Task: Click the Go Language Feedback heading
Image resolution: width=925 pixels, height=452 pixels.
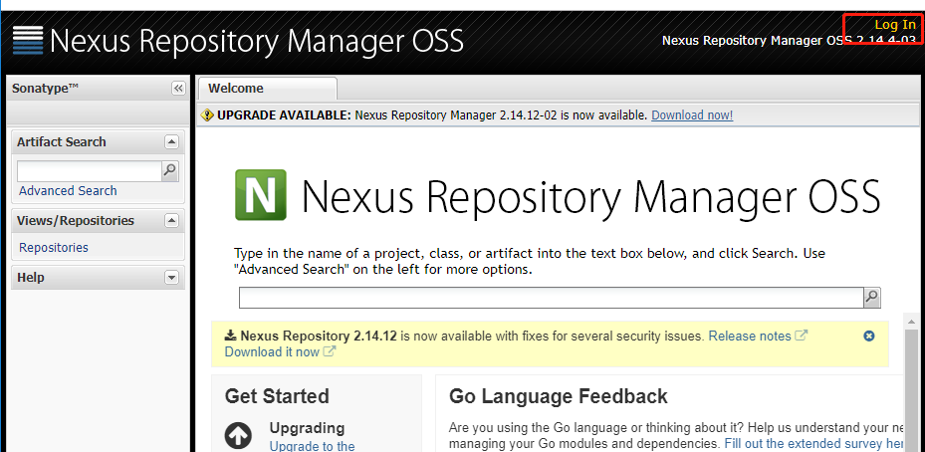Action: (x=558, y=396)
